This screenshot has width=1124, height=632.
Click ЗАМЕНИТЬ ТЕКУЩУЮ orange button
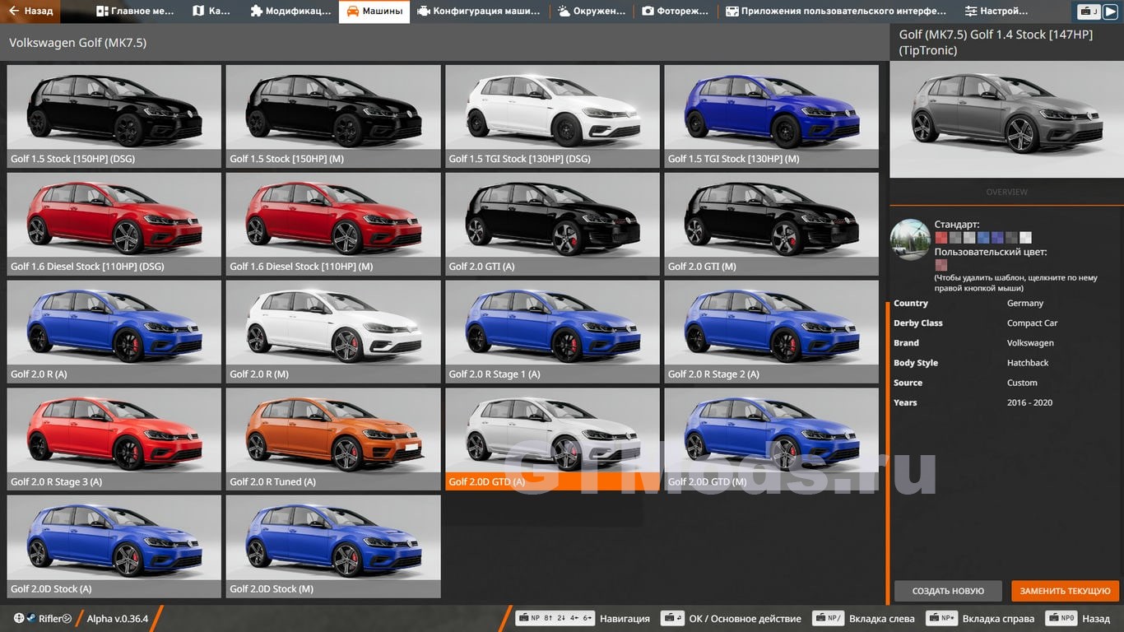(x=1065, y=591)
